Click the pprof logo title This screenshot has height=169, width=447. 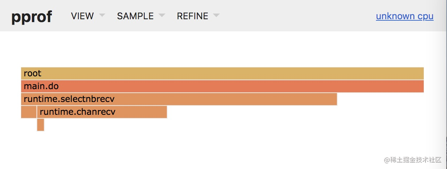coord(32,16)
